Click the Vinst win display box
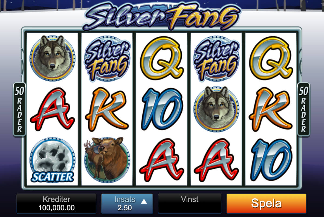Screen dimensions: 324x217 coord(190,204)
